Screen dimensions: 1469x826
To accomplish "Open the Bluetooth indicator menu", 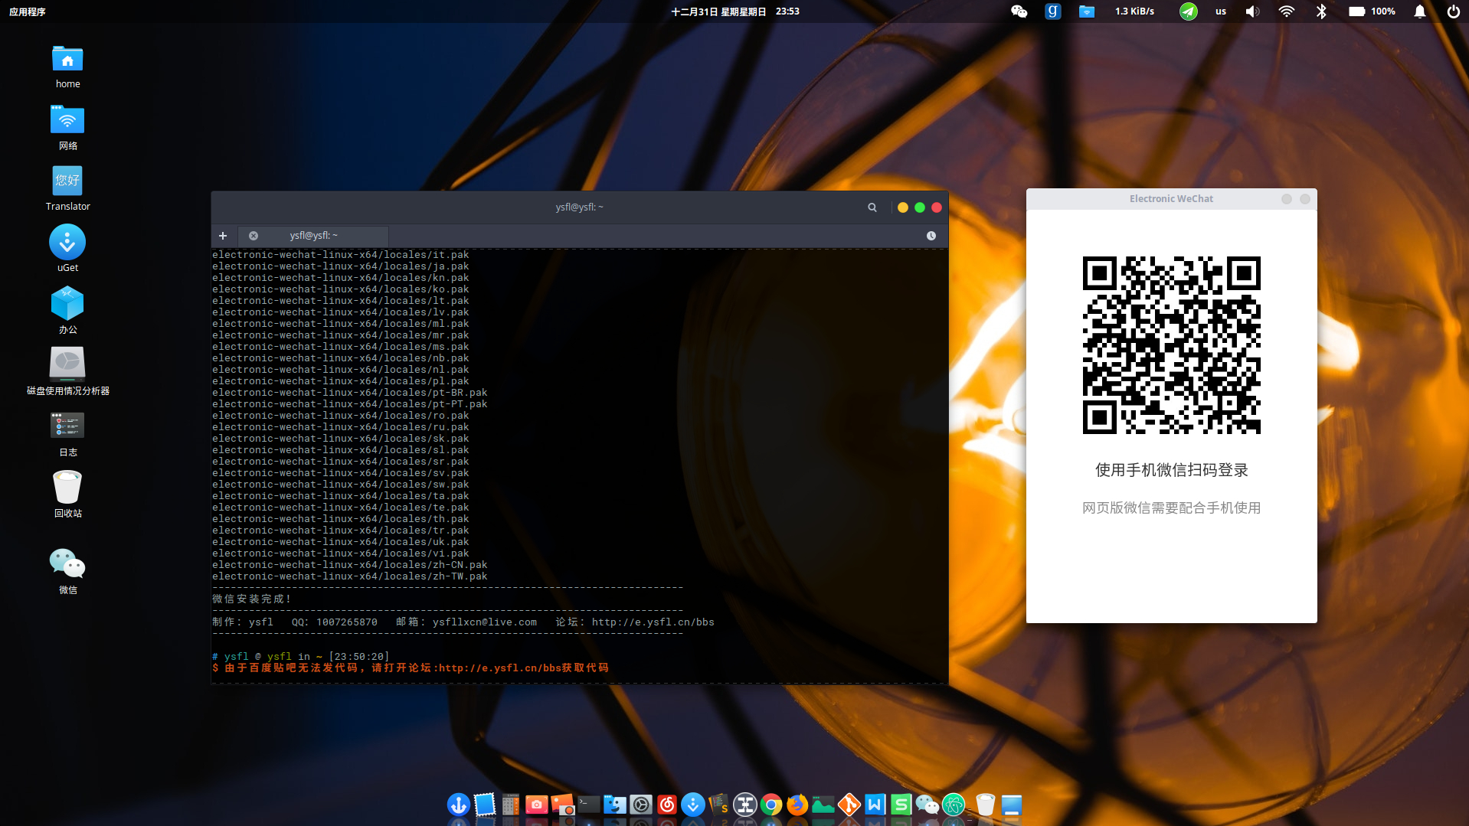I will tap(1321, 11).
